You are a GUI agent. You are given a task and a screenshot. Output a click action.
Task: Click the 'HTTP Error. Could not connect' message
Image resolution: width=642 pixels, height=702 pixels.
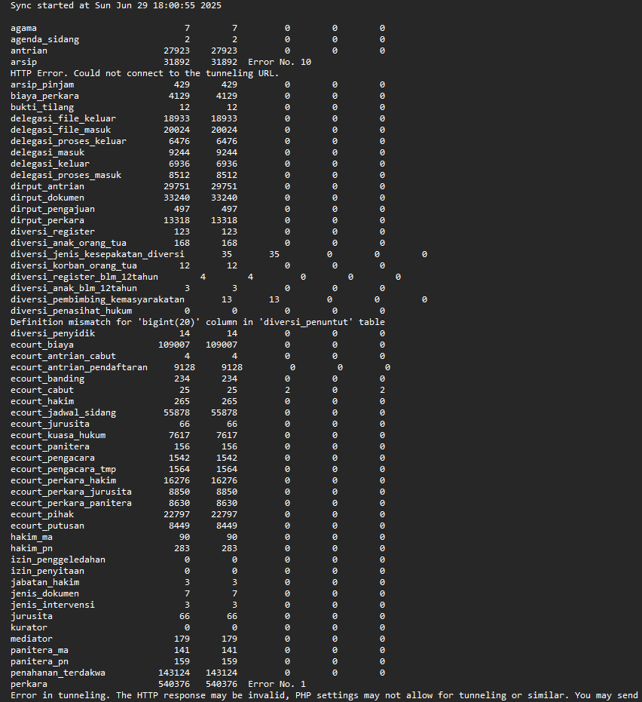[x=145, y=73]
